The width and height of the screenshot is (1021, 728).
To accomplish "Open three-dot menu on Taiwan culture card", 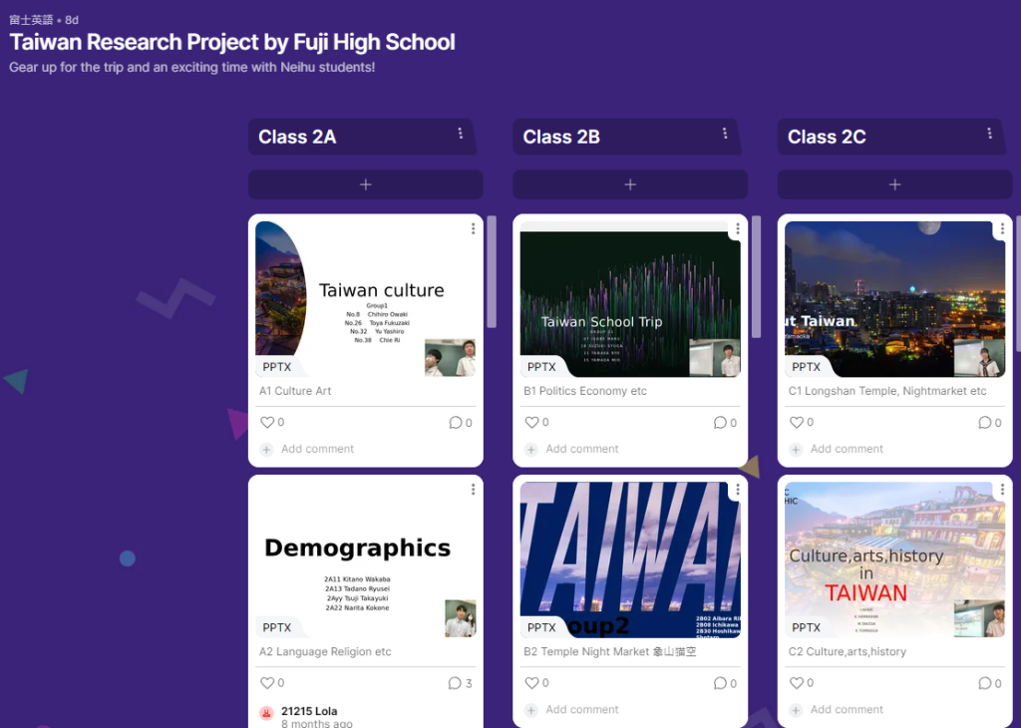I will point(474,228).
